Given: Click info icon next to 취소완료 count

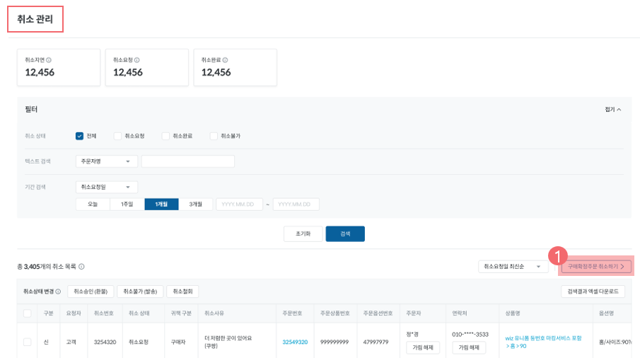Looking at the screenshot, I should click(x=226, y=60).
